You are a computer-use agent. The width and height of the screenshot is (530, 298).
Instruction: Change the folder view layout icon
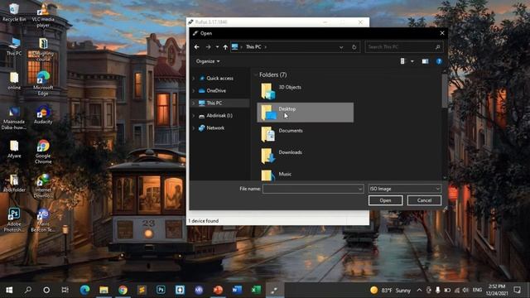(x=402, y=61)
